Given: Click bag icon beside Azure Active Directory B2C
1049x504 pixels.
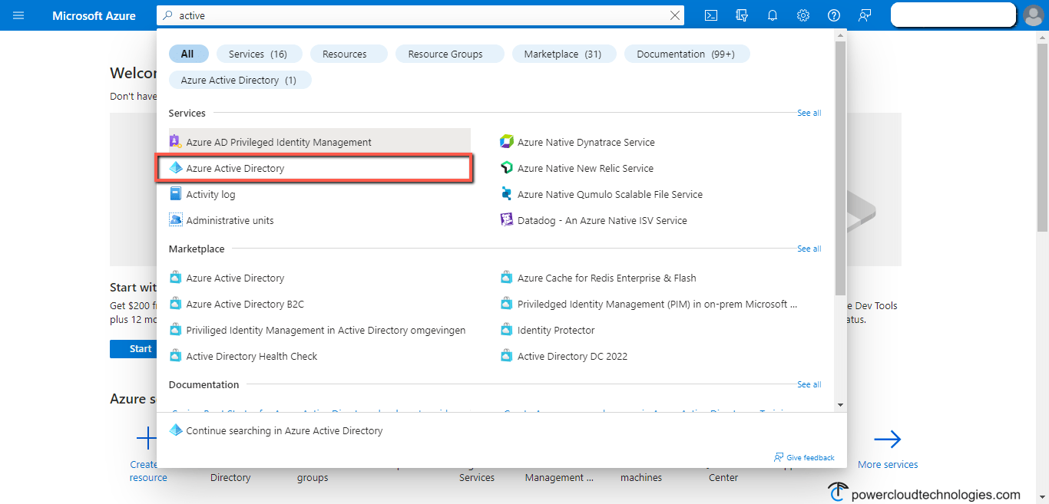Looking at the screenshot, I should pyautogui.click(x=175, y=304).
